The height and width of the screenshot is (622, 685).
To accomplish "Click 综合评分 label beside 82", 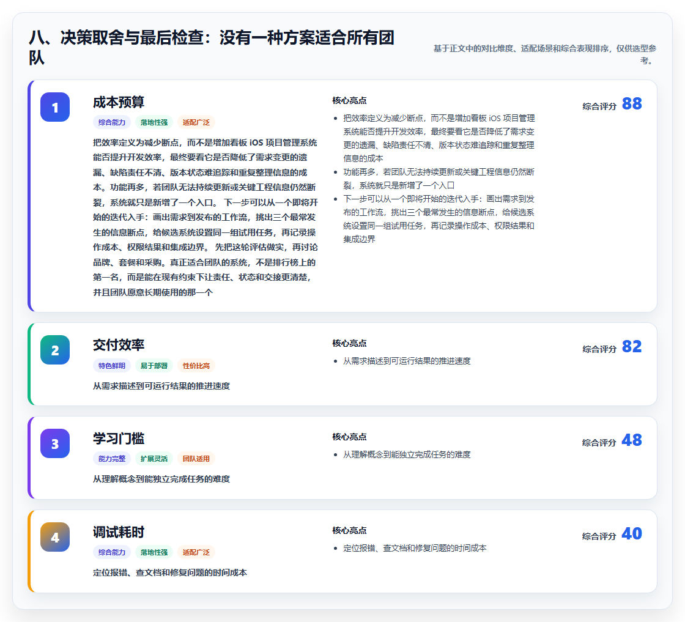I will 599,349.
